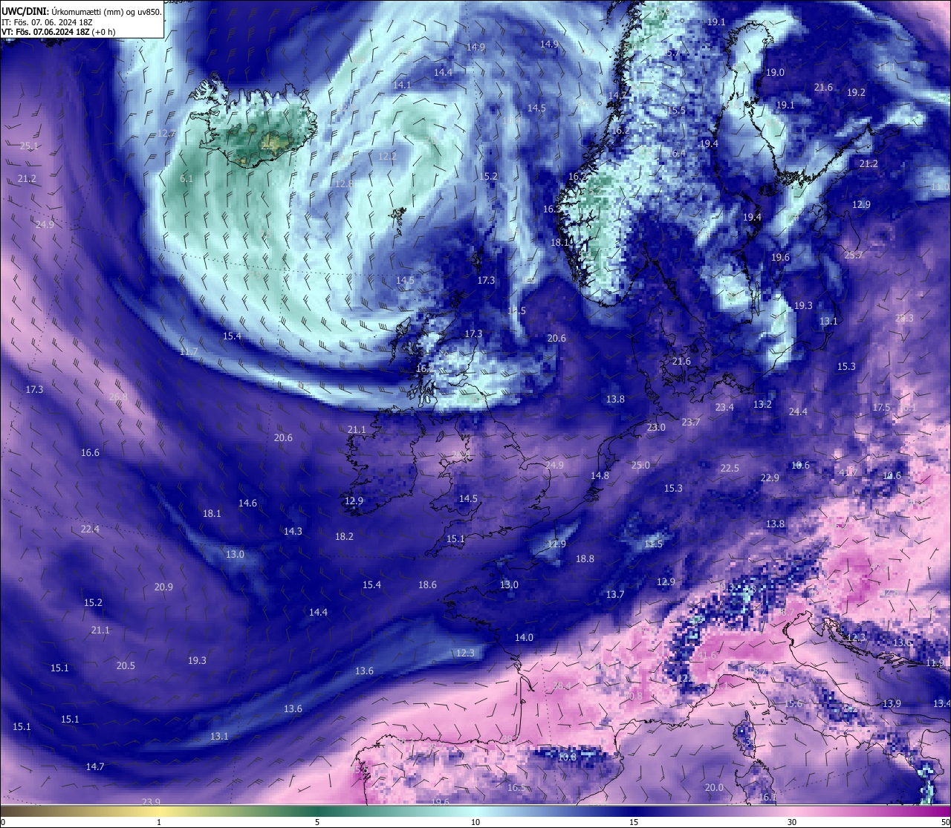Click the map value 12.2

[387, 157]
